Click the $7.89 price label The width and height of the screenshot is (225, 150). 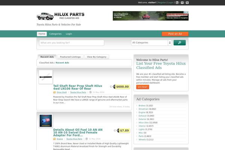point(124,130)
